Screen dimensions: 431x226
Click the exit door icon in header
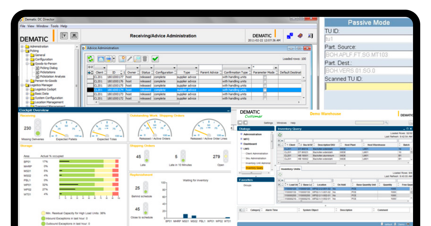[311, 36]
